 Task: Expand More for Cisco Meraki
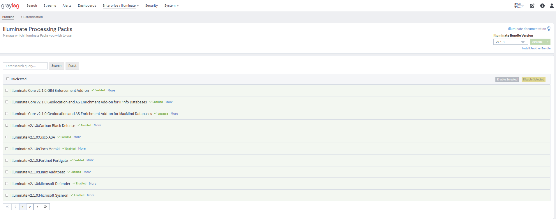(82, 148)
